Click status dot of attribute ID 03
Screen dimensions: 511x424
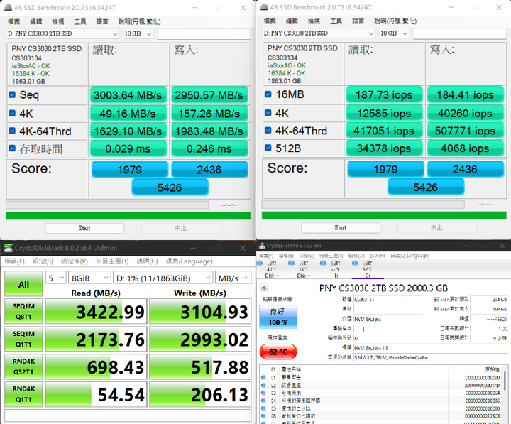tap(263, 393)
